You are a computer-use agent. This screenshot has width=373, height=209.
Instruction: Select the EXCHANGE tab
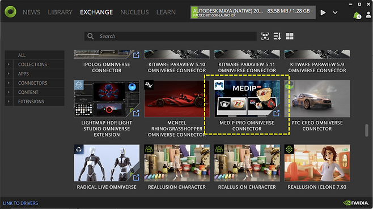coord(96,12)
